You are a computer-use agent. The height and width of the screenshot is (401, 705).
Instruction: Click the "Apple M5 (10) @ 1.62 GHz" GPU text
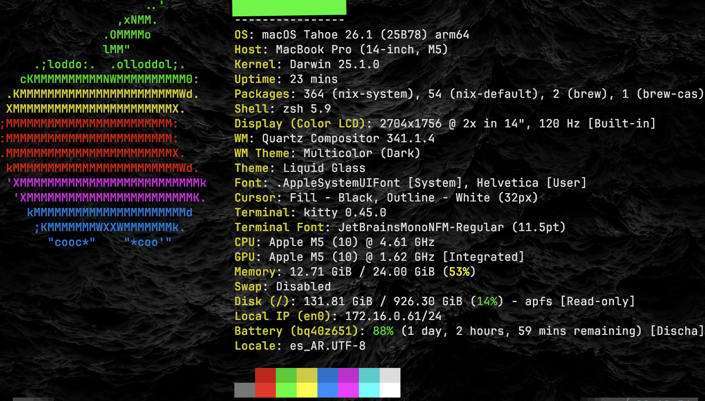pos(352,257)
